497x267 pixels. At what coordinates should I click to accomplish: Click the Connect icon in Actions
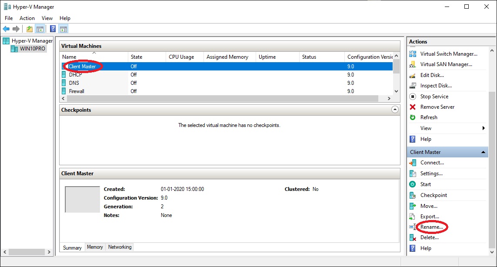[x=413, y=163]
